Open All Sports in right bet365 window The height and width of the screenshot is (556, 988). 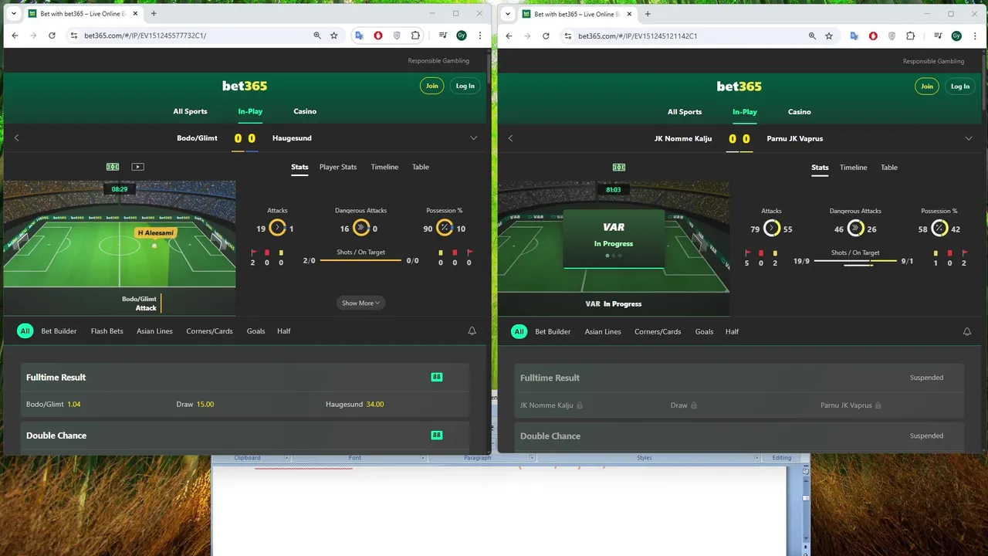(685, 112)
